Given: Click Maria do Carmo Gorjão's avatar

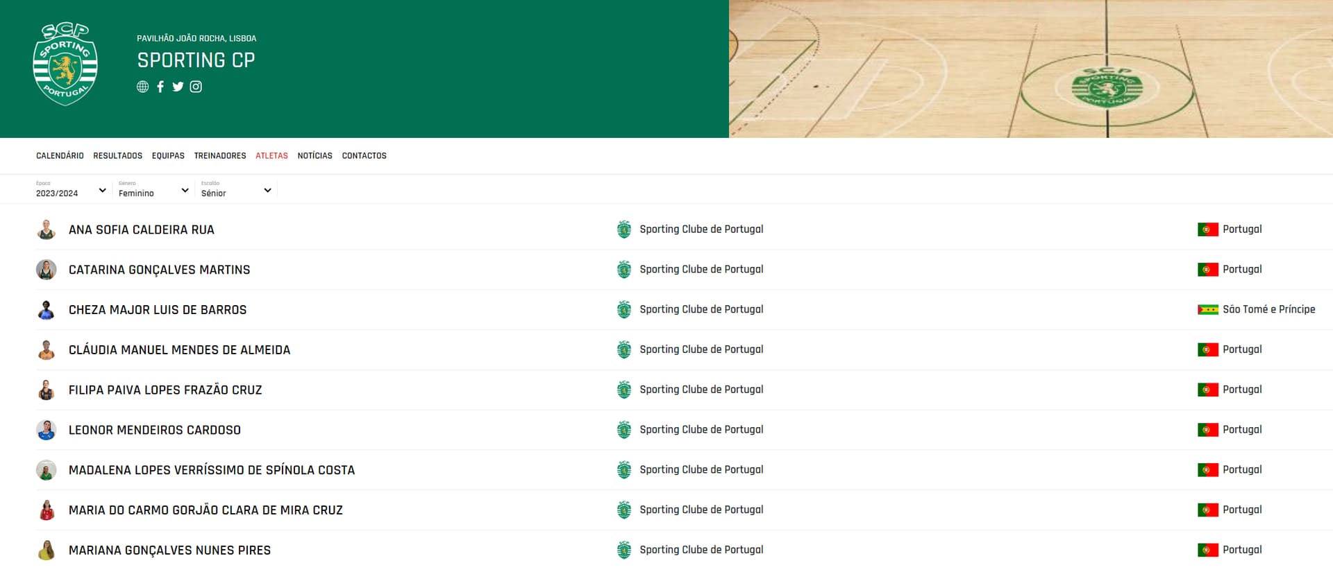Looking at the screenshot, I should pos(47,510).
